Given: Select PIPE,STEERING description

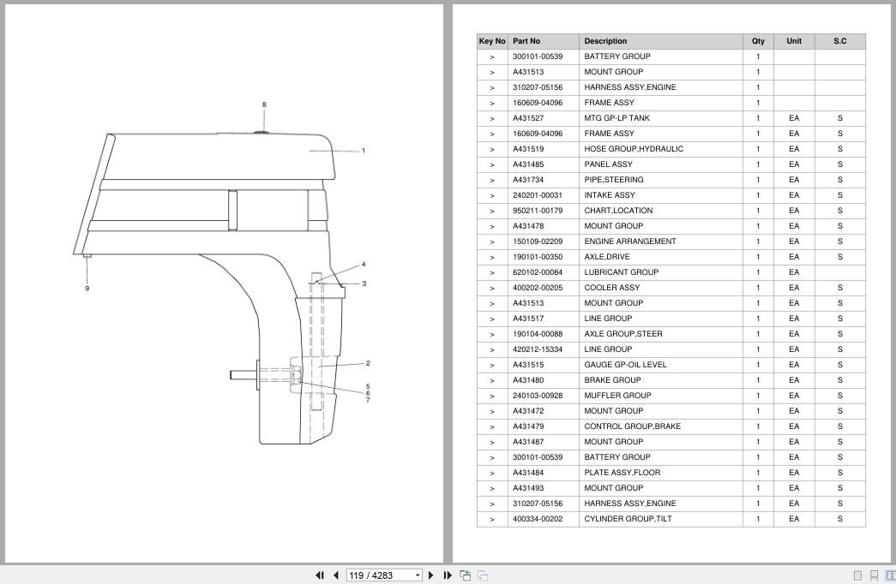Looking at the screenshot, I should point(614,180).
